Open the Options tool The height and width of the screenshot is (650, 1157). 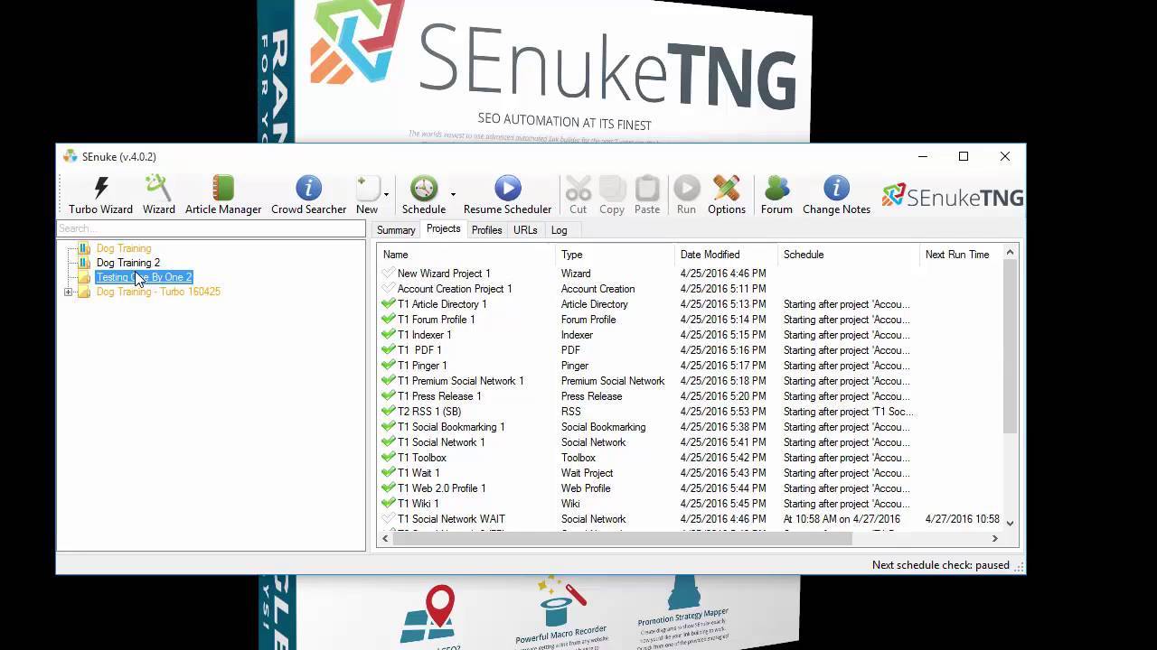tap(727, 195)
